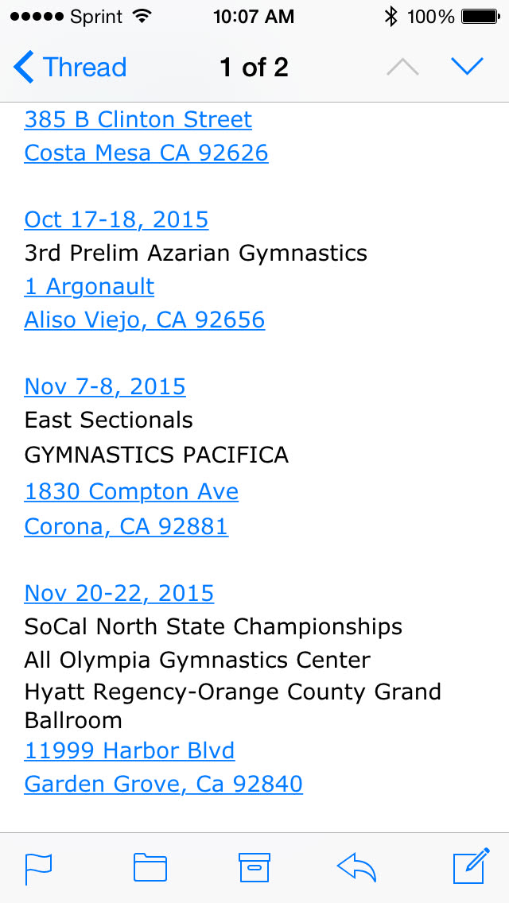This screenshot has width=509, height=903.
Task: Tap the flag icon in bottom toolbar
Action: pyautogui.click(x=38, y=867)
